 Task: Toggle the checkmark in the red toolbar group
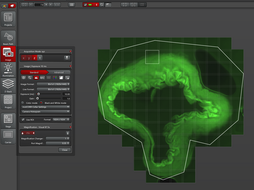click(x=85, y=5)
